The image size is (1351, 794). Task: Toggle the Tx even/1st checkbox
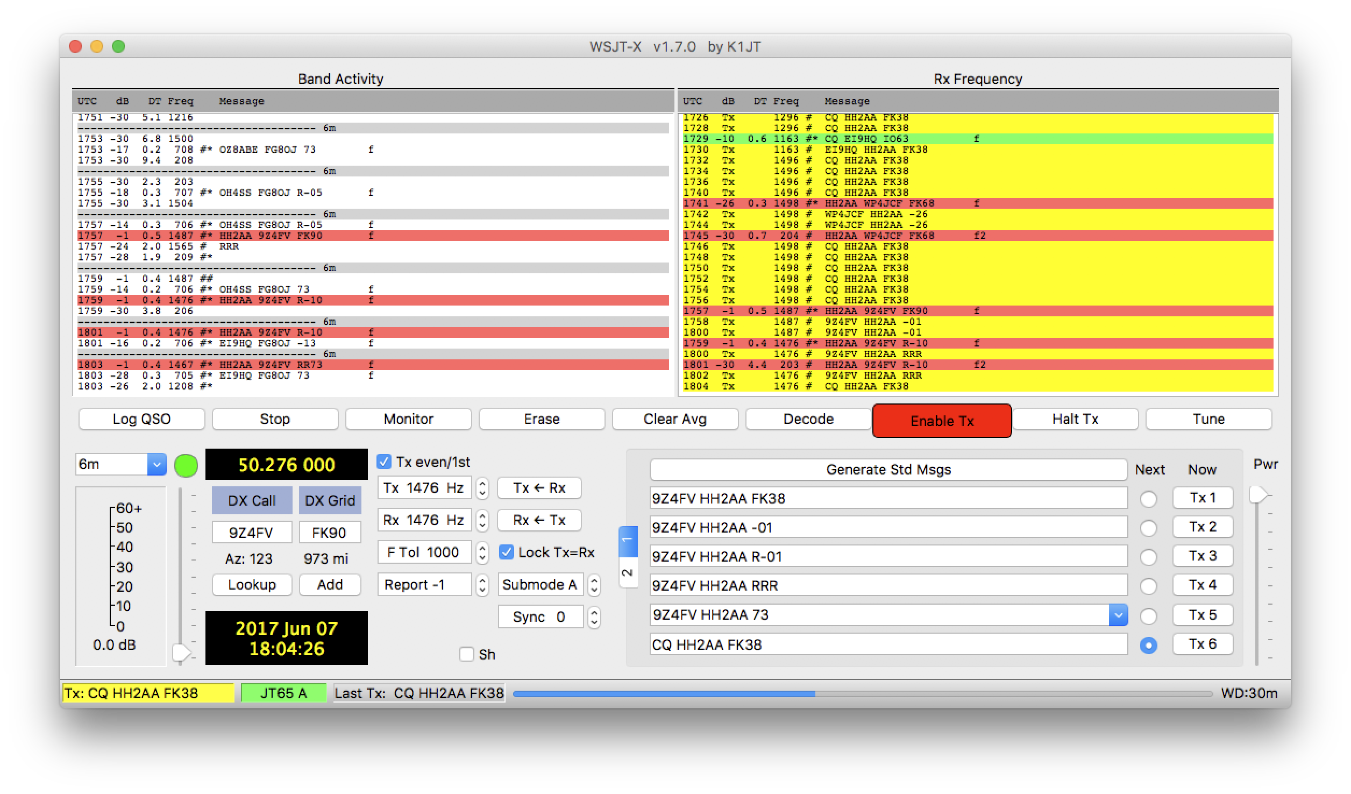(x=384, y=462)
